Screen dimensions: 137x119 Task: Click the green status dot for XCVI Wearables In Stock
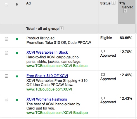coord(17,53)
